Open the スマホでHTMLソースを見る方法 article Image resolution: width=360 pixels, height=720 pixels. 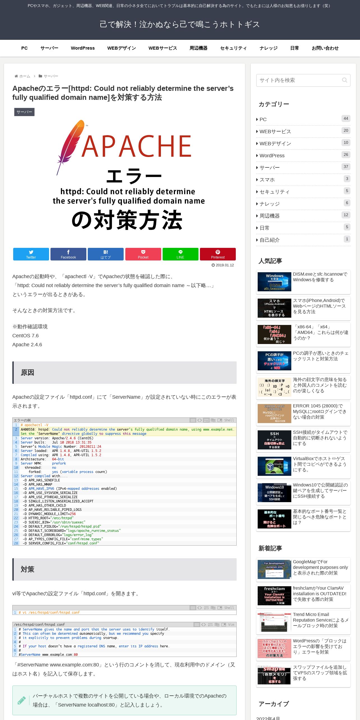point(303,308)
